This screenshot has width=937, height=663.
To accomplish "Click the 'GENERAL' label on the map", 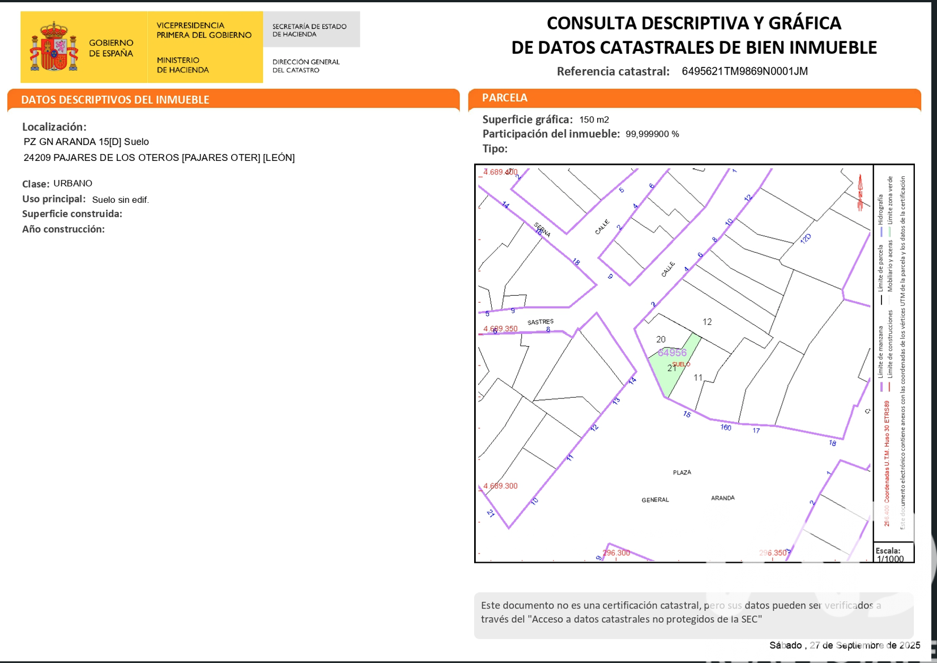I will pyautogui.click(x=655, y=500).
